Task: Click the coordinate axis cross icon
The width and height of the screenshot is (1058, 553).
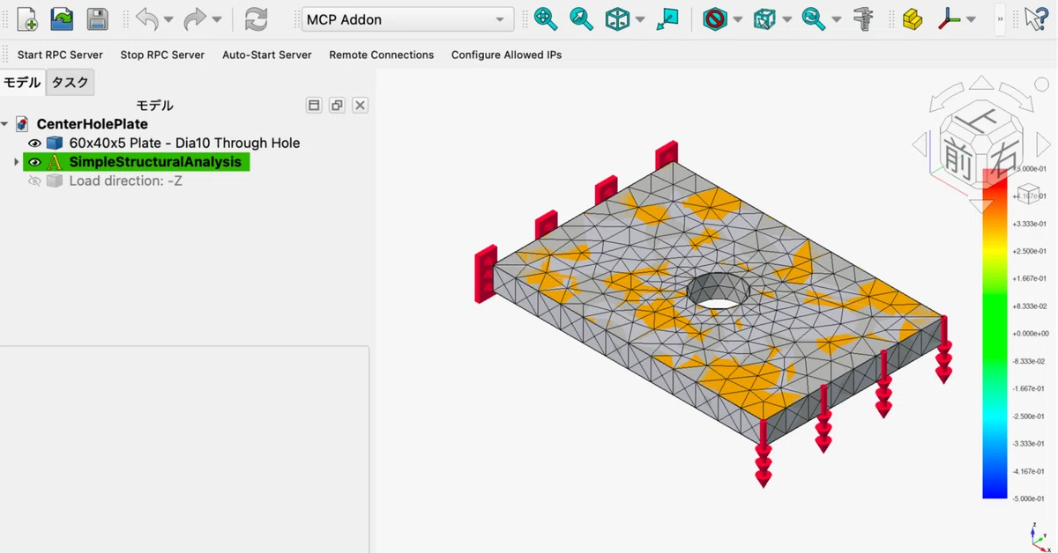Action: [x=949, y=18]
